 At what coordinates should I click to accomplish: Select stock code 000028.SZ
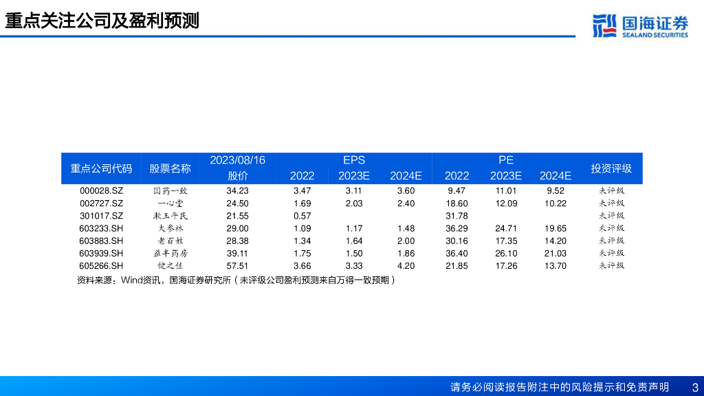click(101, 191)
